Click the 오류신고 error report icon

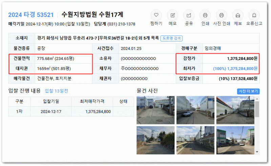(254, 15)
